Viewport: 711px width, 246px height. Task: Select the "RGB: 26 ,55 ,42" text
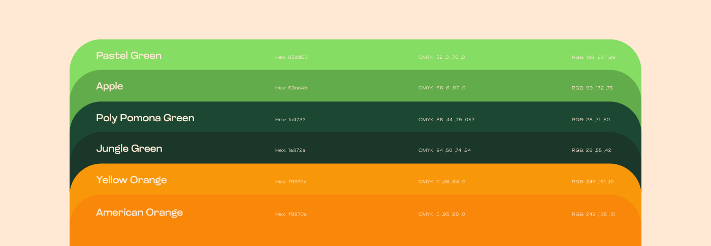[x=591, y=150]
